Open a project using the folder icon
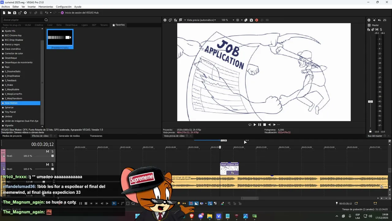The image size is (392, 221). click(9, 13)
